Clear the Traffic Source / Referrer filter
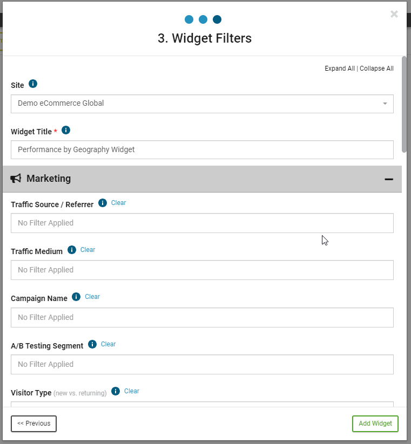 118,203
